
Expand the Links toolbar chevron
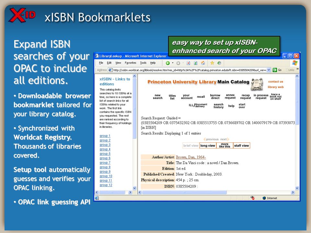297,69
